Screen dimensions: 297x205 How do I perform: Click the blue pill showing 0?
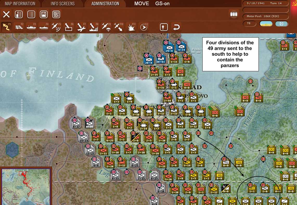pos(281,24)
